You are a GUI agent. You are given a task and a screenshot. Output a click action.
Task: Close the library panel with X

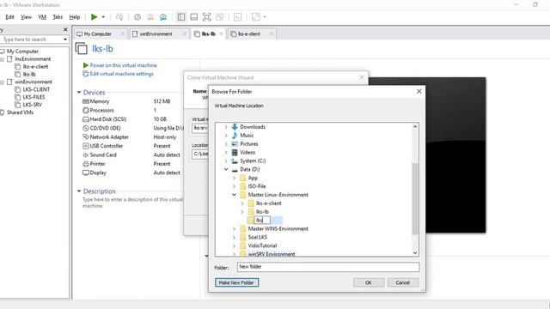tap(65, 30)
